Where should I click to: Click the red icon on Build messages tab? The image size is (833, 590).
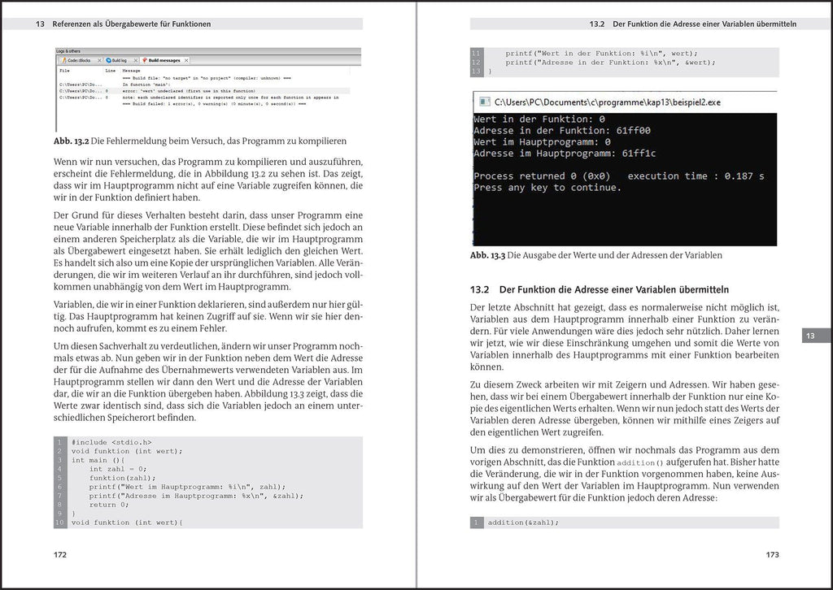pyautogui.click(x=144, y=60)
